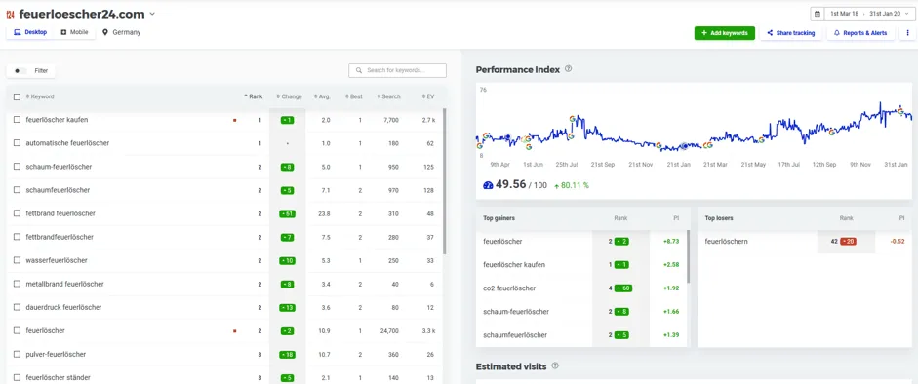Sort by Keyword column

click(x=40, y=97)
